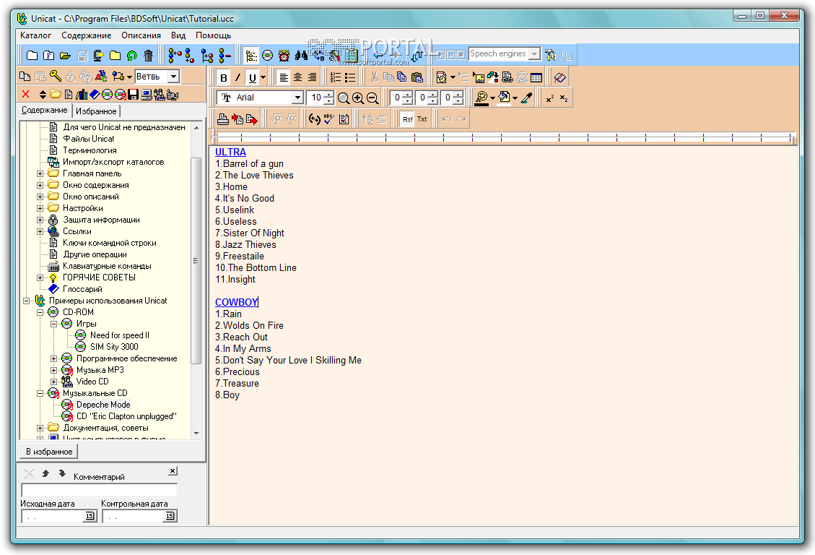Follow the COWBOY hyperlink
Viewport: 815px width, 555px height.
237,302
